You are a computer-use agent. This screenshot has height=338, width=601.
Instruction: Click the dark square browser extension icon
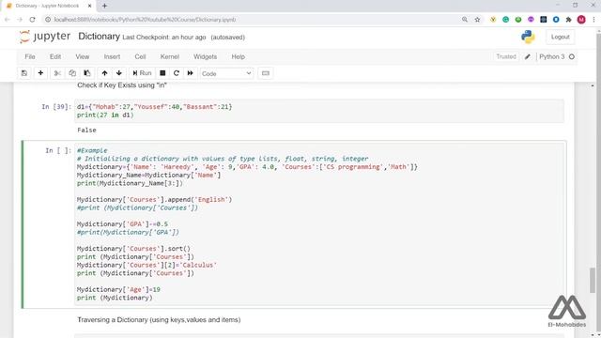(543, 20)
